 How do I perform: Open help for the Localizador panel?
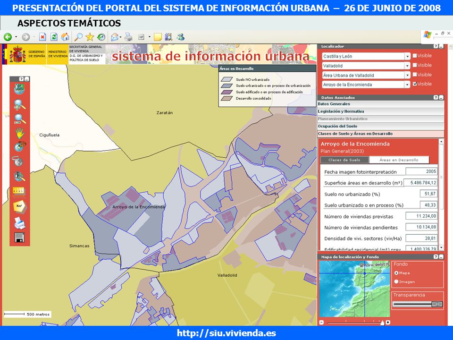pyautogui.click(x=436, y=46)
